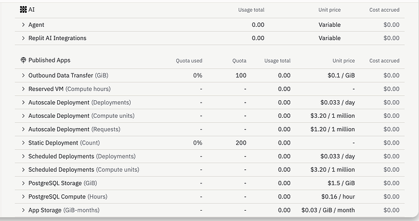Expand the Agent row
This screenshot has width=419, height=221.
click(x=23, y=25)
